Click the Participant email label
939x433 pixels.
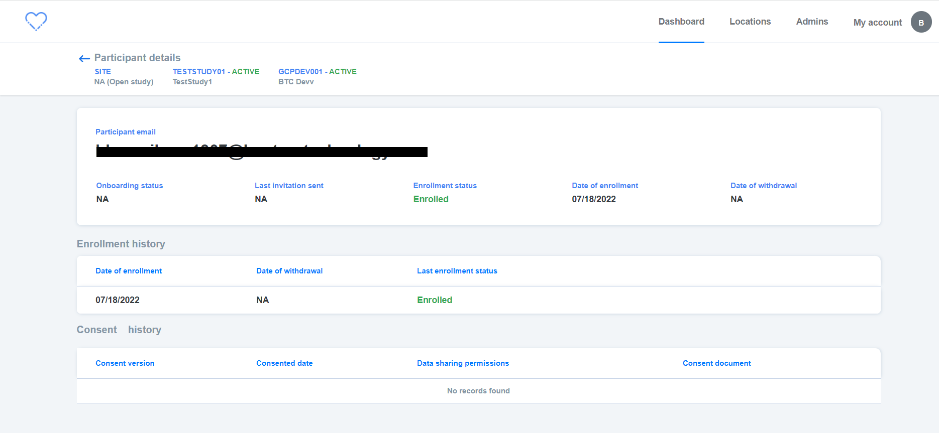[126, 132]
